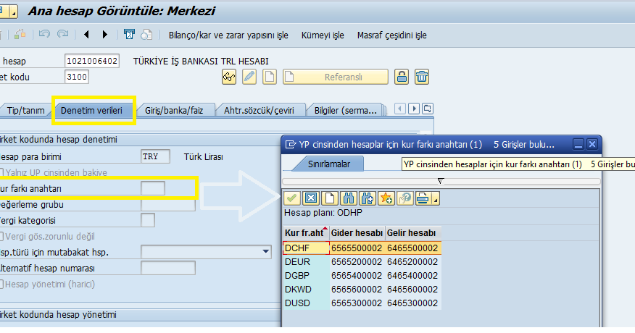The height and width of the screenshot is (333, 635).
Task: Click the pencil Change icon
Action: pos(249,77)
